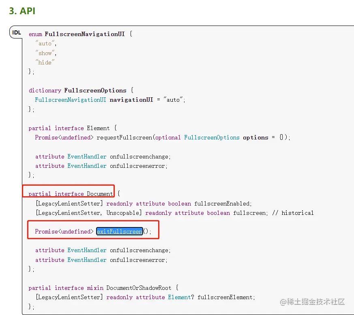Click the FullscreenOptions dictionary name
The width and height of the screenshot is (354, 315).
point(95,90)
